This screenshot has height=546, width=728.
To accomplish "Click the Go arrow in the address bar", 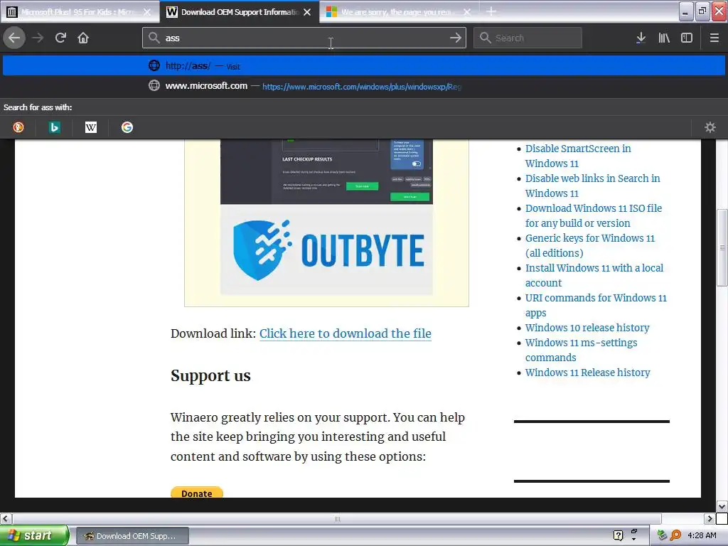I will click(x=456, y=38).
